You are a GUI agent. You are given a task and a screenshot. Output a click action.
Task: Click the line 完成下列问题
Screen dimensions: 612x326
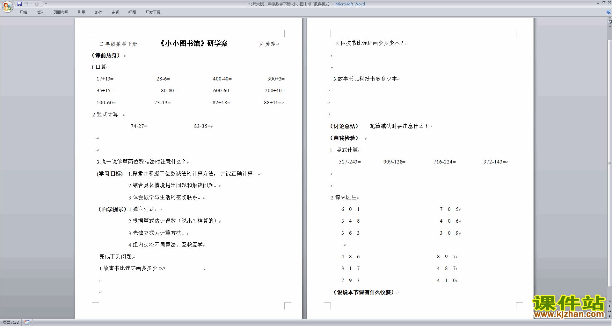point(116,257)
